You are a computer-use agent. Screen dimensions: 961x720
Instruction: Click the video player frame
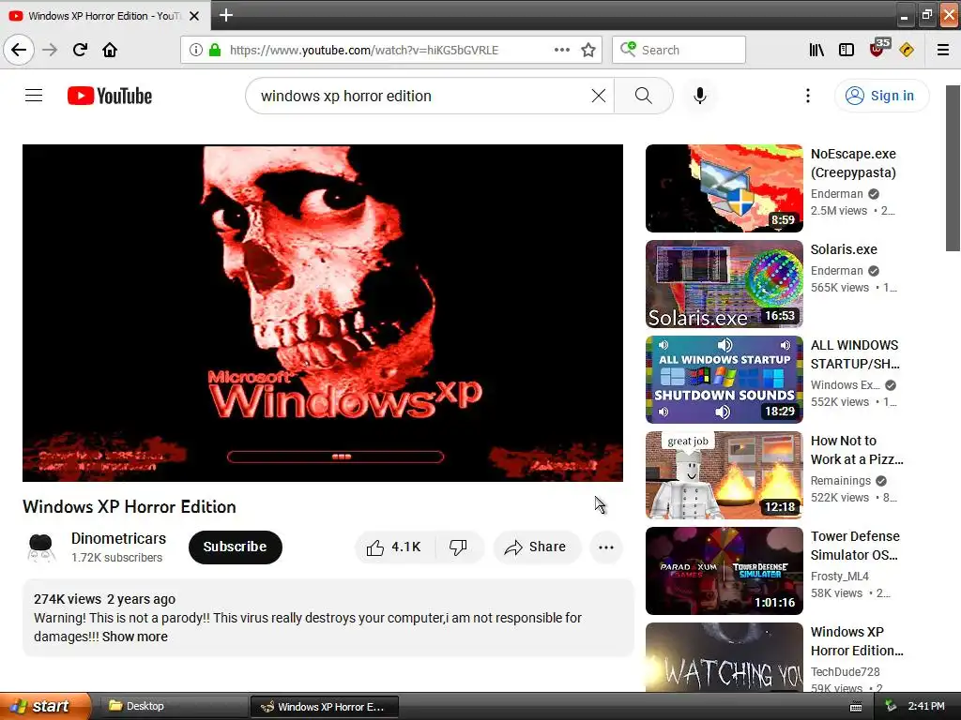(323, 313)
